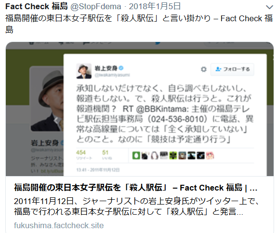Click the blue verified badge beside 岩上安身

[x=121, y=68]
